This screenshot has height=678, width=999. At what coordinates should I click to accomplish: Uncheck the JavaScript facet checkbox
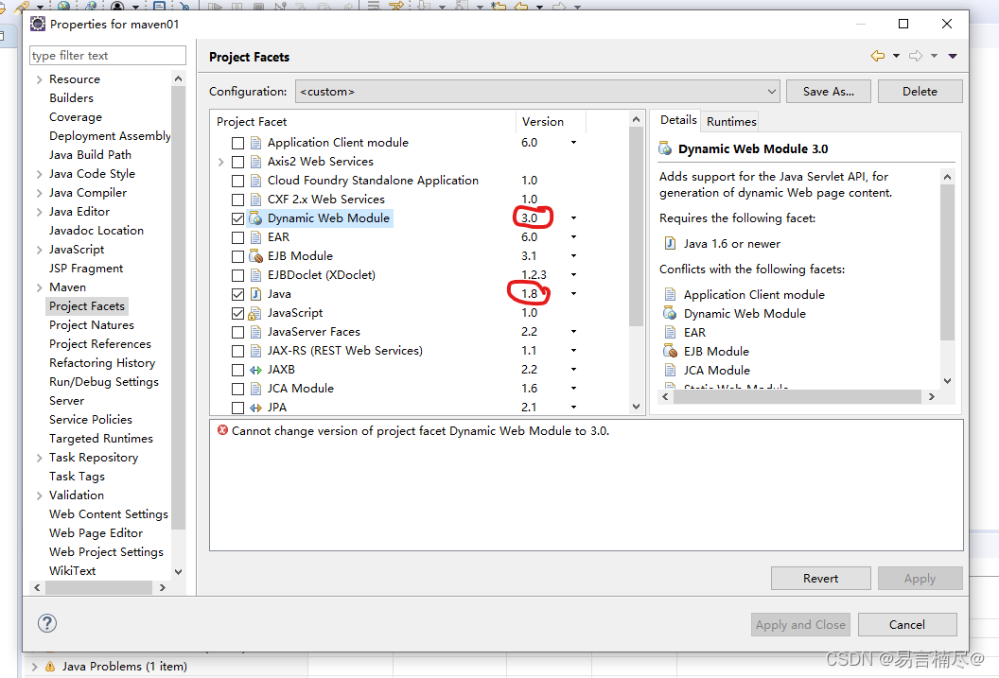point(237,313)
